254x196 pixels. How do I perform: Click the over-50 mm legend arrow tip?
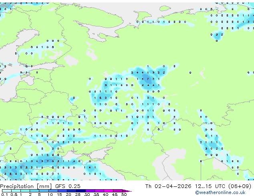tap(127, 191)
